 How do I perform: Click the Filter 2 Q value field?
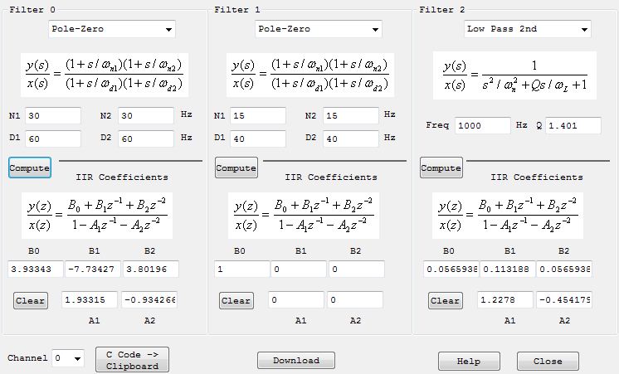(573, 126)
